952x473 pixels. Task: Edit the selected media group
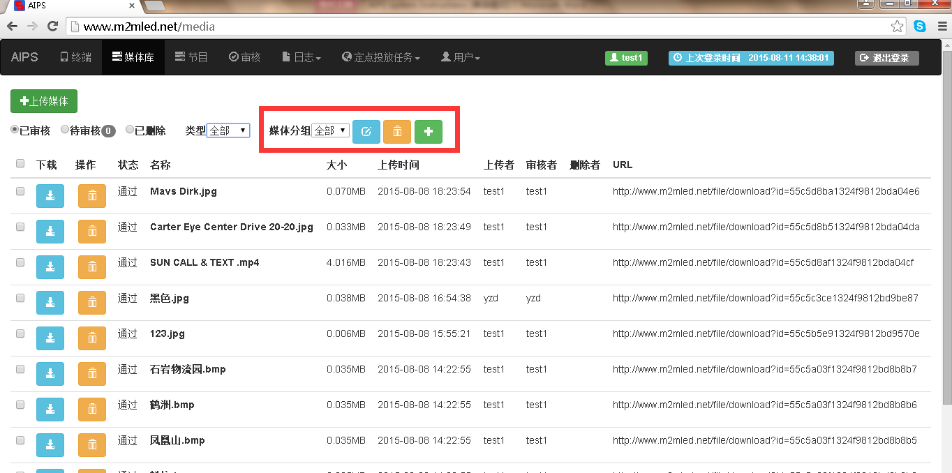(366, 132)
